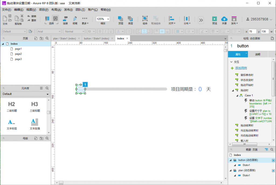Select the 文本段落 paragraph widget
Screen dimensions: 276x185
tap(35, 125)
